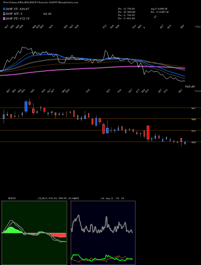Click the 62.16 value beside DOW MT

tap(47, 14)
